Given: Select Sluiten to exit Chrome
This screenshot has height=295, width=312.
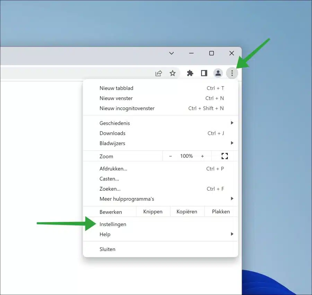Looking at the screenshot, I should (x=161, y=249).
